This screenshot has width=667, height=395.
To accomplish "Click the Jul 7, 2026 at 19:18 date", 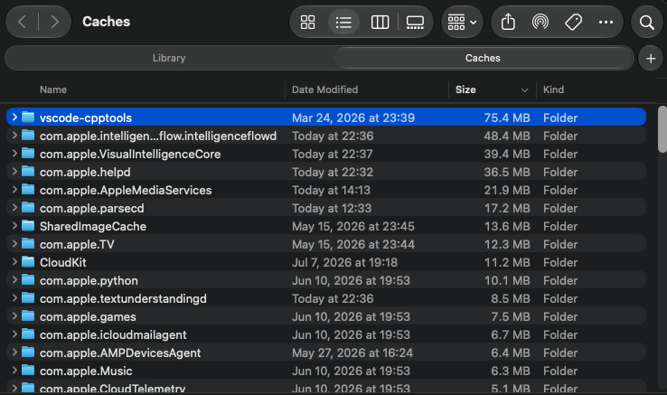I will click(x=344, y=263).
